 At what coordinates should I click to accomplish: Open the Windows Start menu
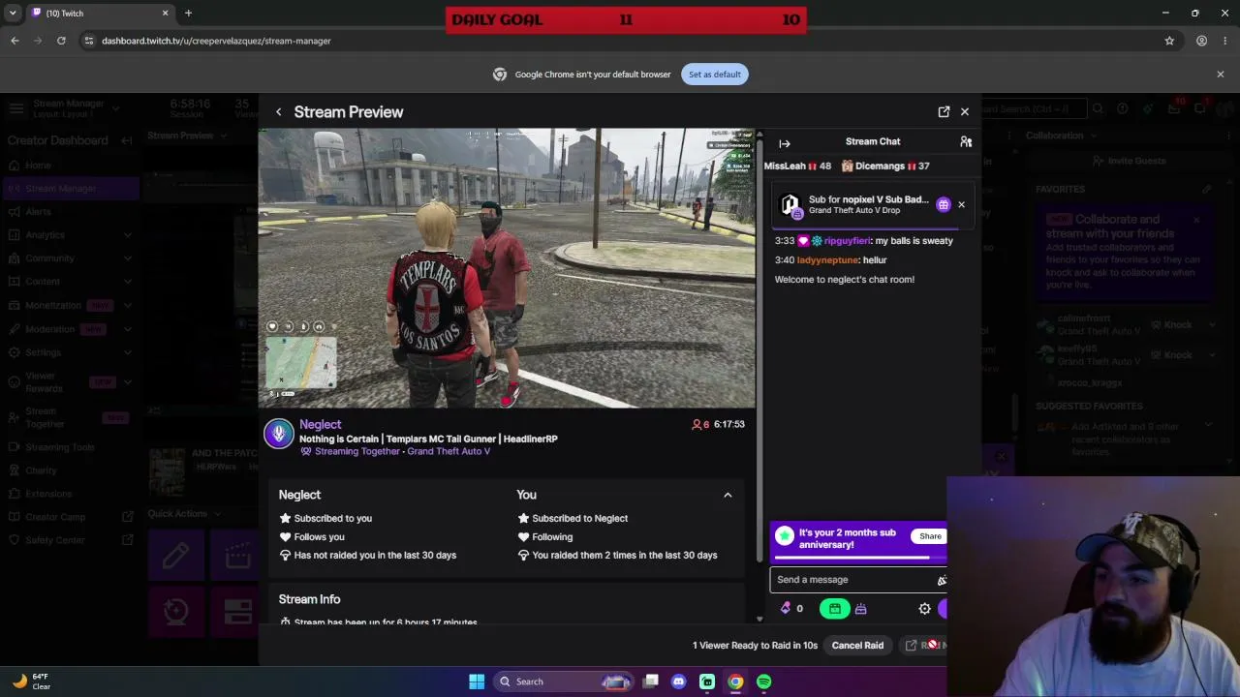pyautogui.click(x=477, y=682)
